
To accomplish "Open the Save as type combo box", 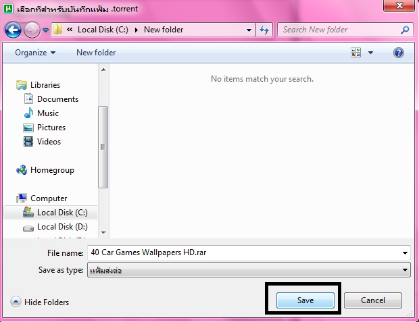I will (x=249, y=270).
